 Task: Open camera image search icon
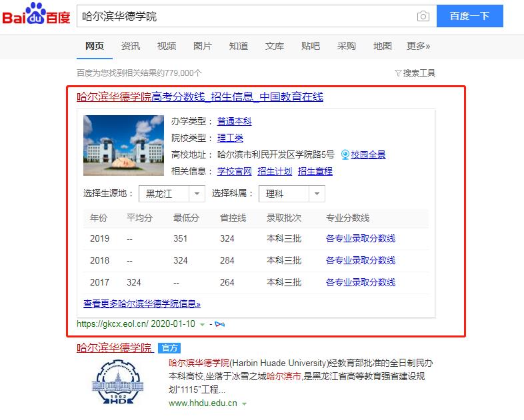pyautogui.click(x=423, y=16)
